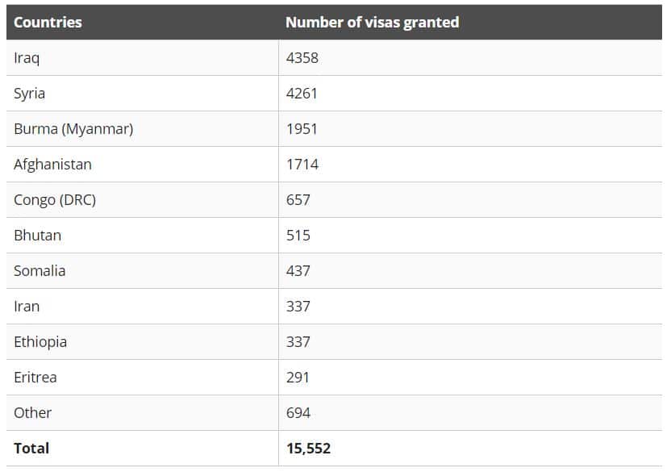Select the value 4261 for Syria
Image resolution: width=671 pixels, height=472 pixels.
[x=302, y=94]
